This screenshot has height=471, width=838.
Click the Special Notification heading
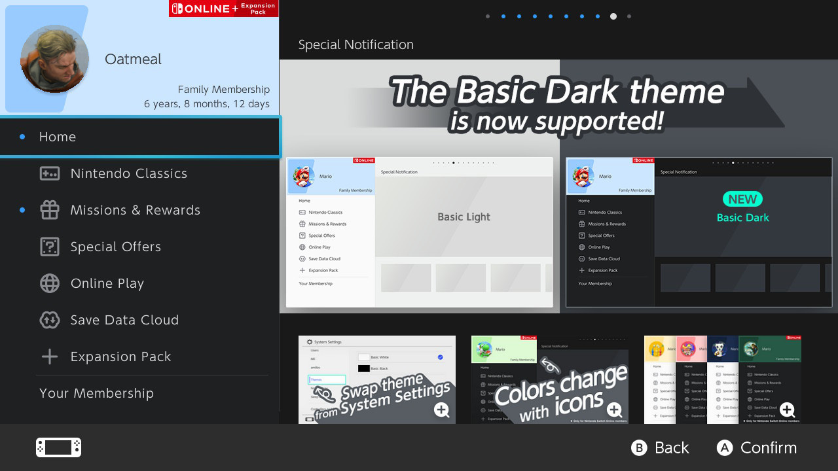(356, 44)
